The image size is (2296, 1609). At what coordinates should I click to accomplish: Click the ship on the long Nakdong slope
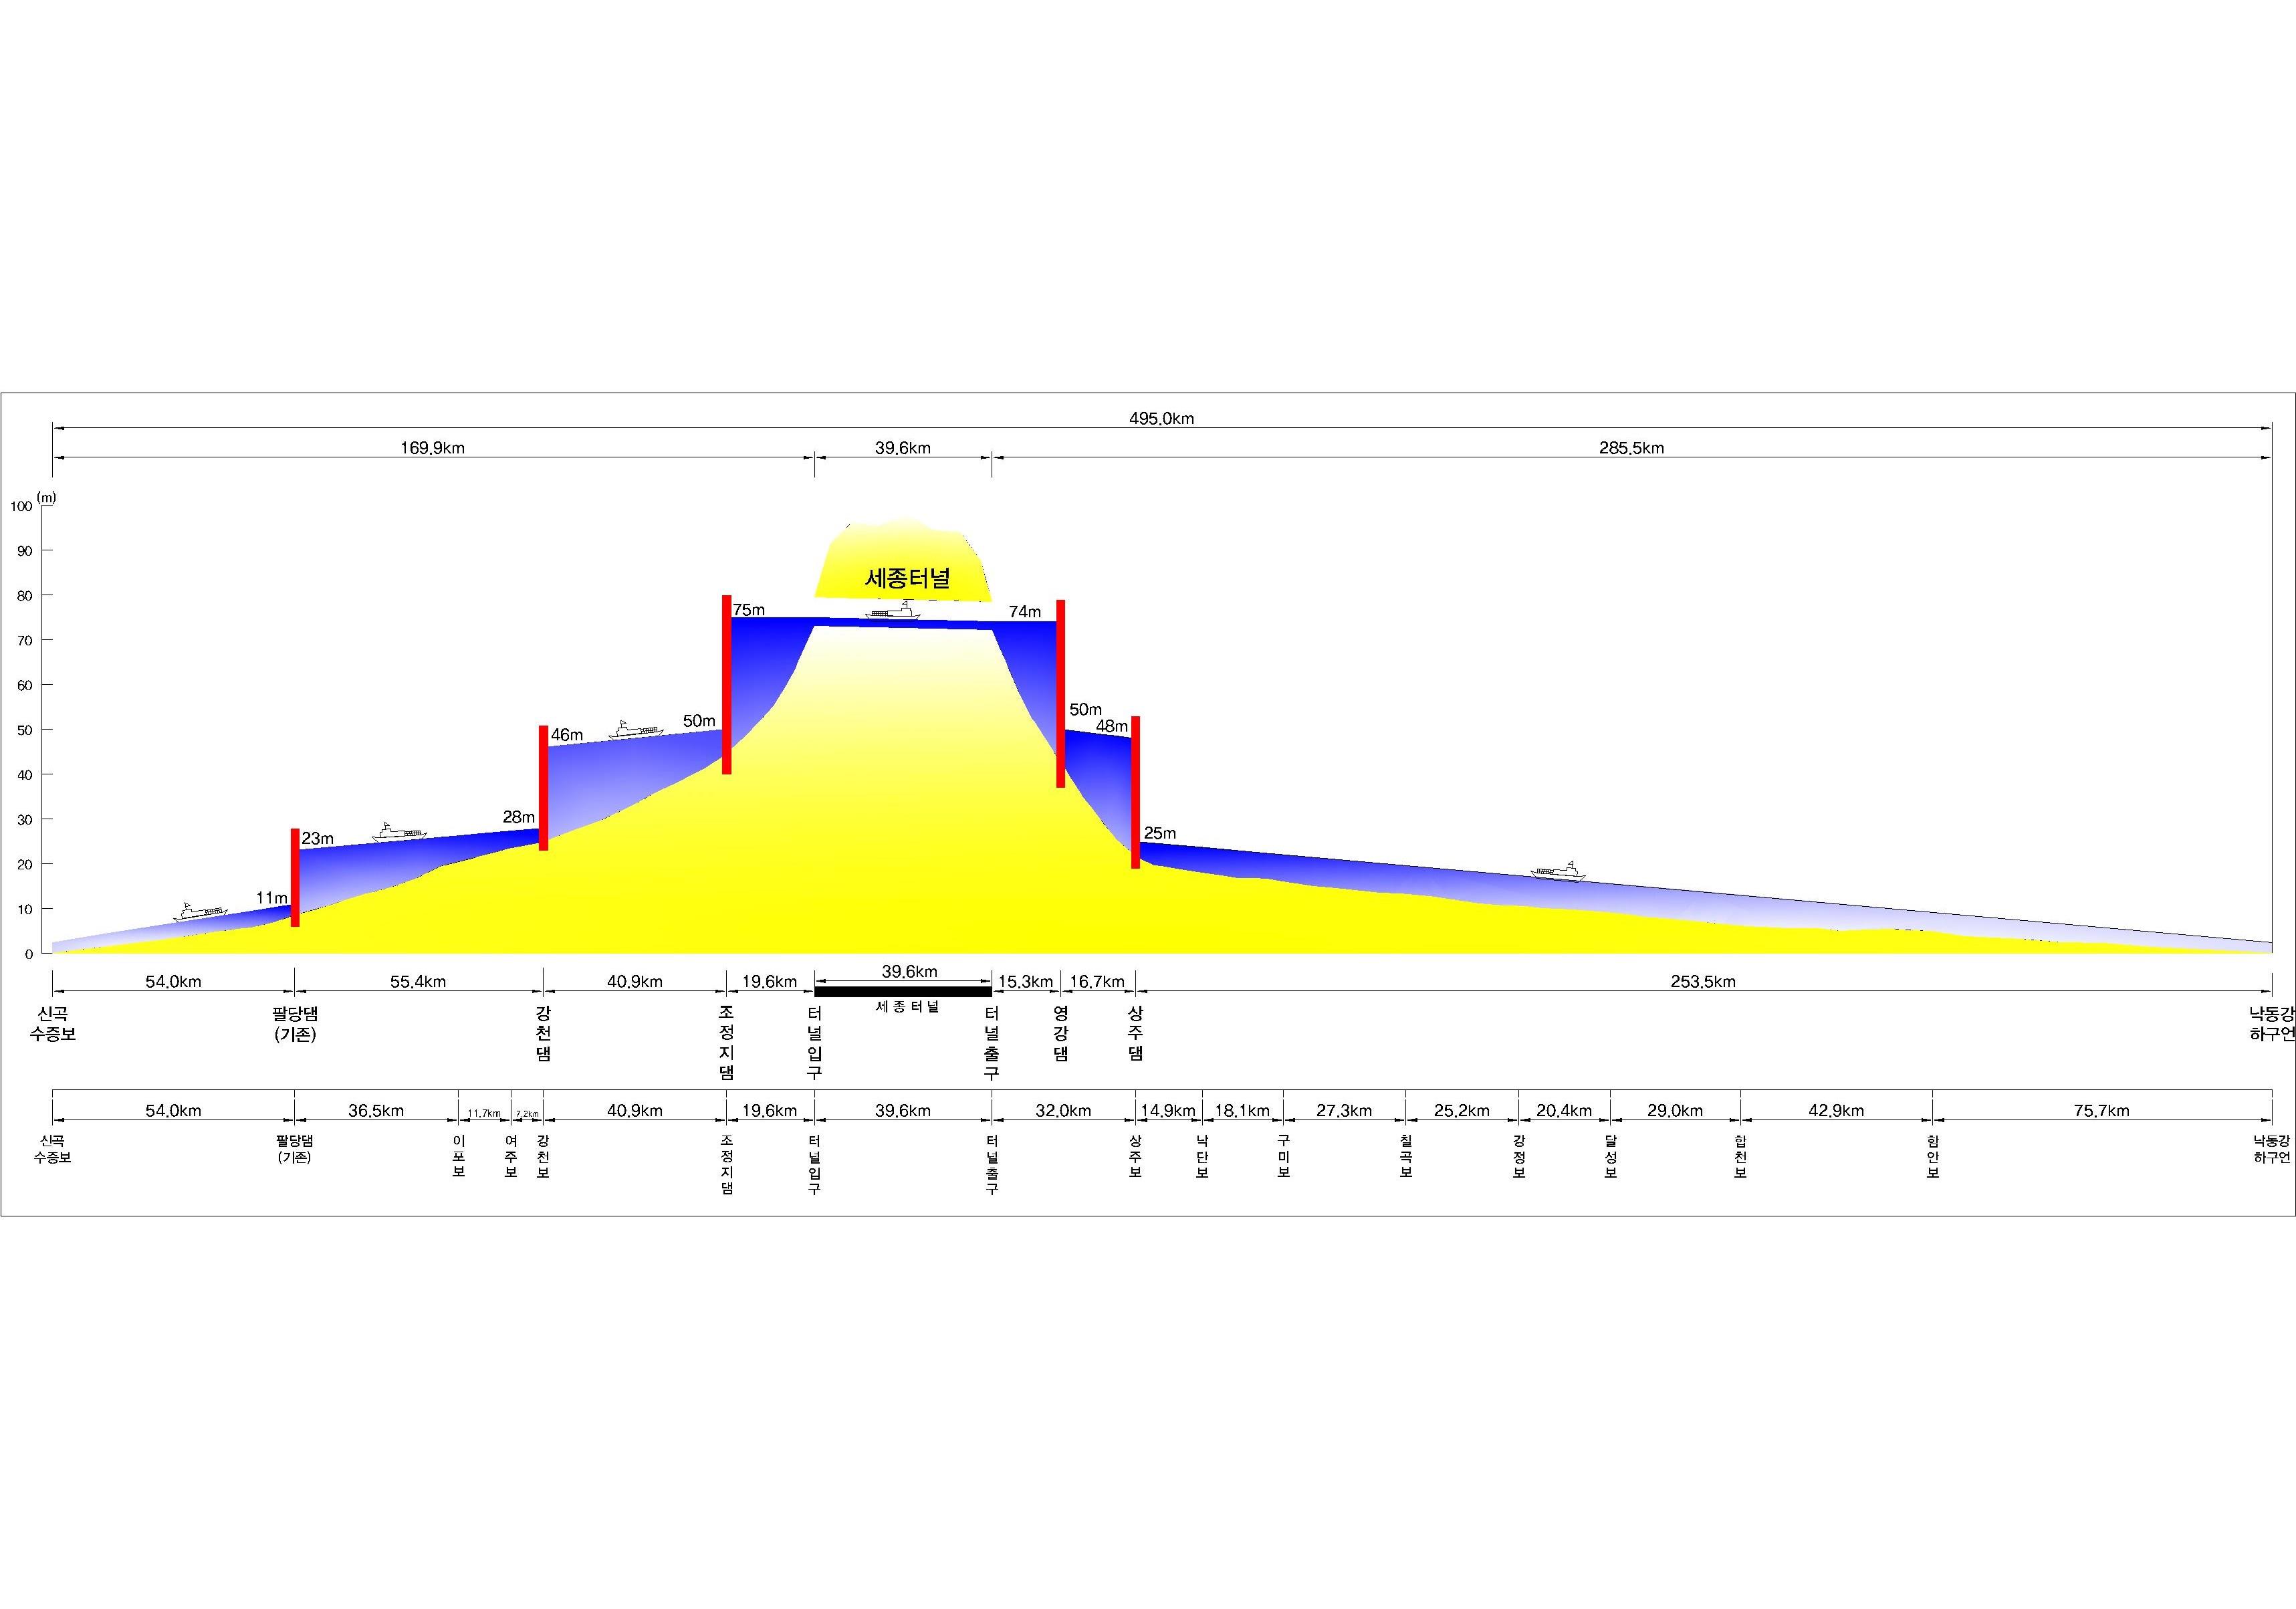coord(1558,870)
